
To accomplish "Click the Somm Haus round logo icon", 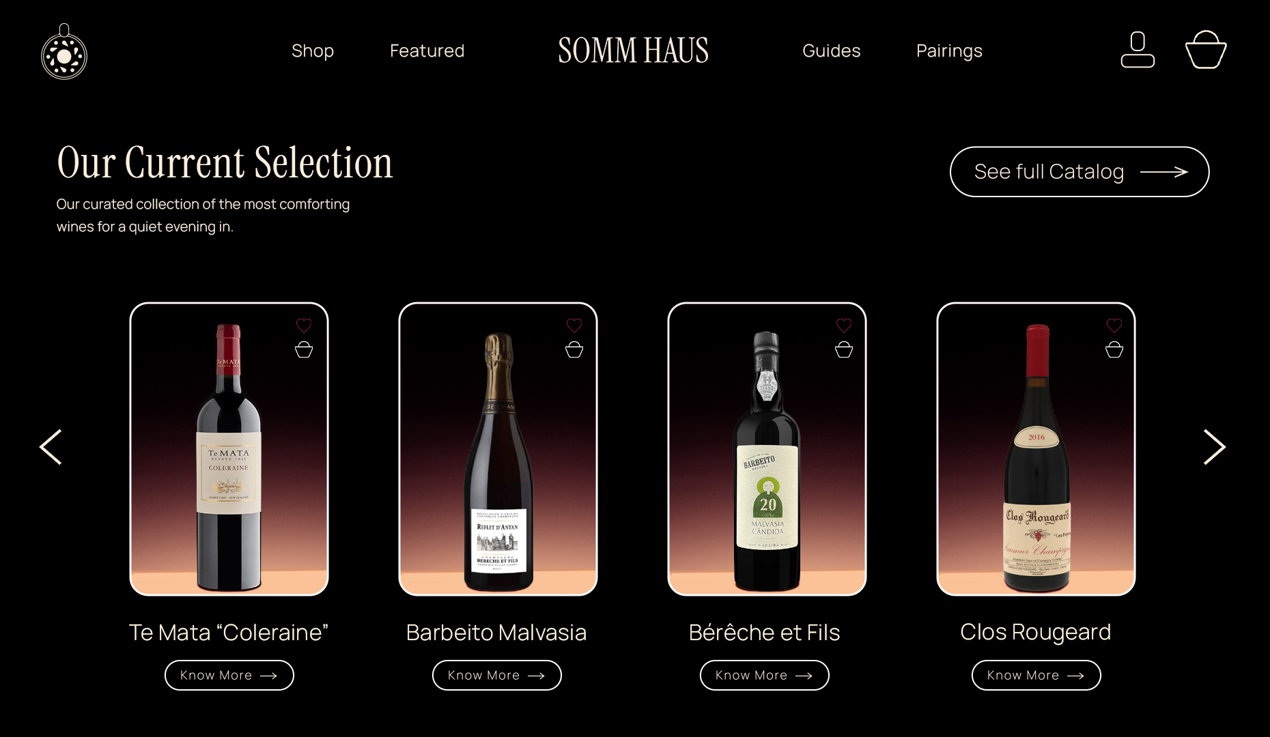I will pos(64,52).
